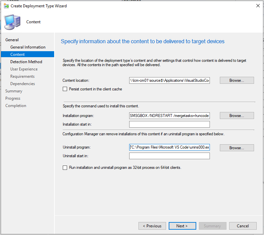Select the Content step in sidebar
The height and width of the screenshot is (235, 264).
pyautogui.click(x=28, y=54)
